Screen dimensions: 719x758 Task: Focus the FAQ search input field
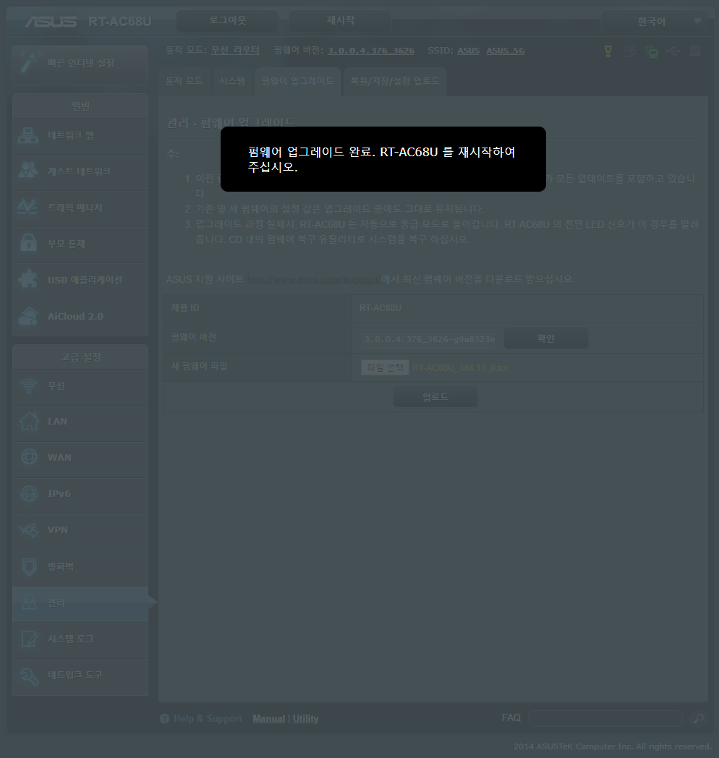pyautogui.click(x=605, y=718)
